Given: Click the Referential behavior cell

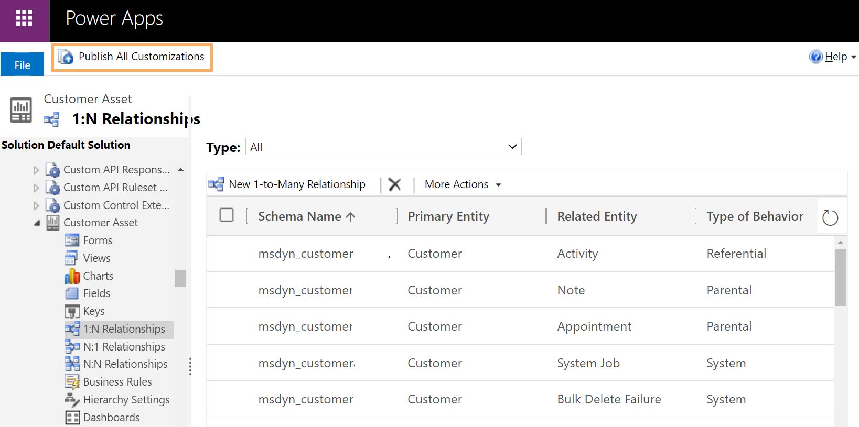Looking at the screenshot, I should pyautogui.click(x=736, y=254).
